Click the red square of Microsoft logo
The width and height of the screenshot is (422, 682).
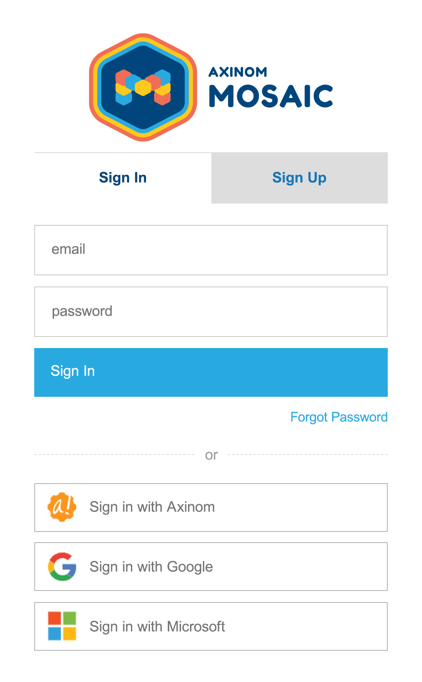[x=54, y=618]
